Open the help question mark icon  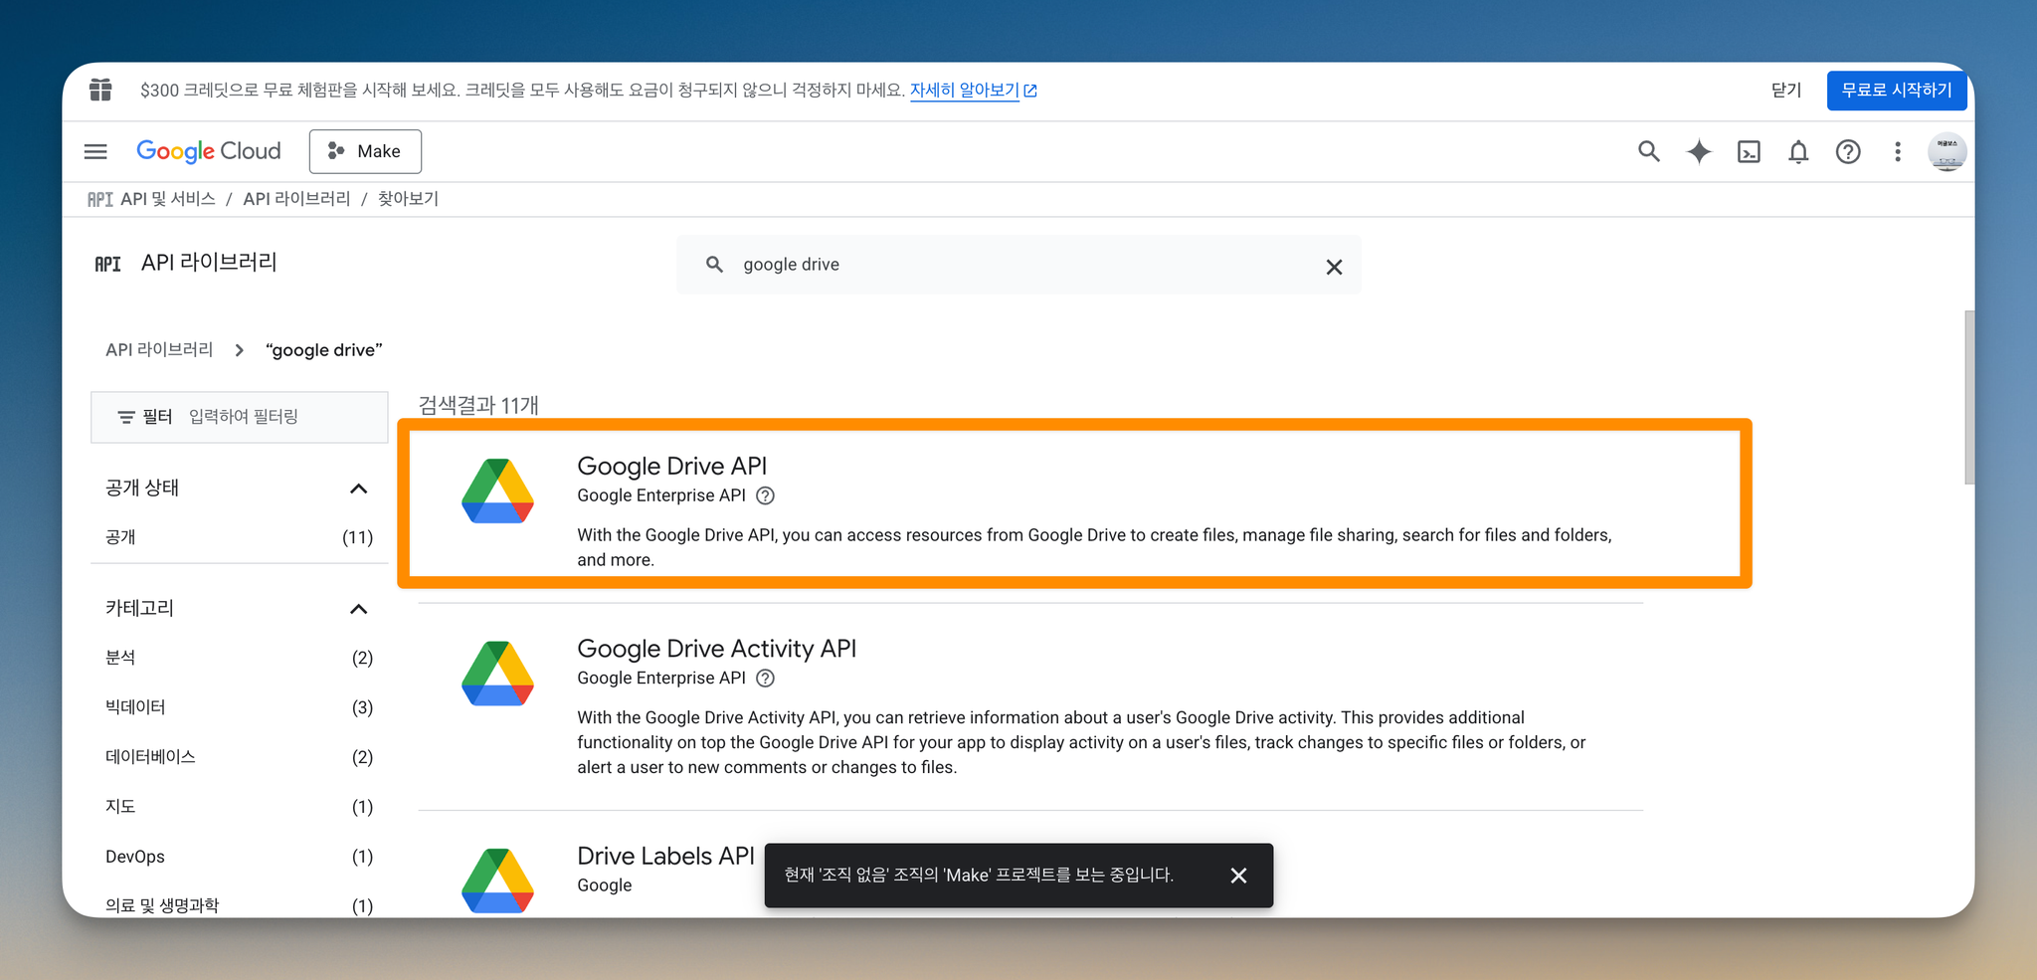click(x=1848, y=151)
